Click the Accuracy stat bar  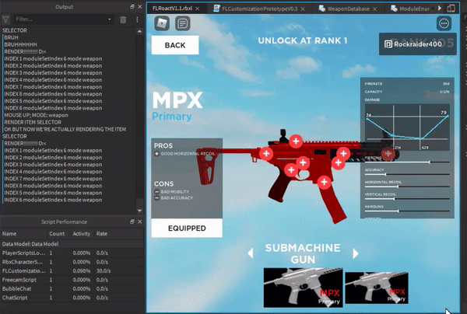pos(407,174)
